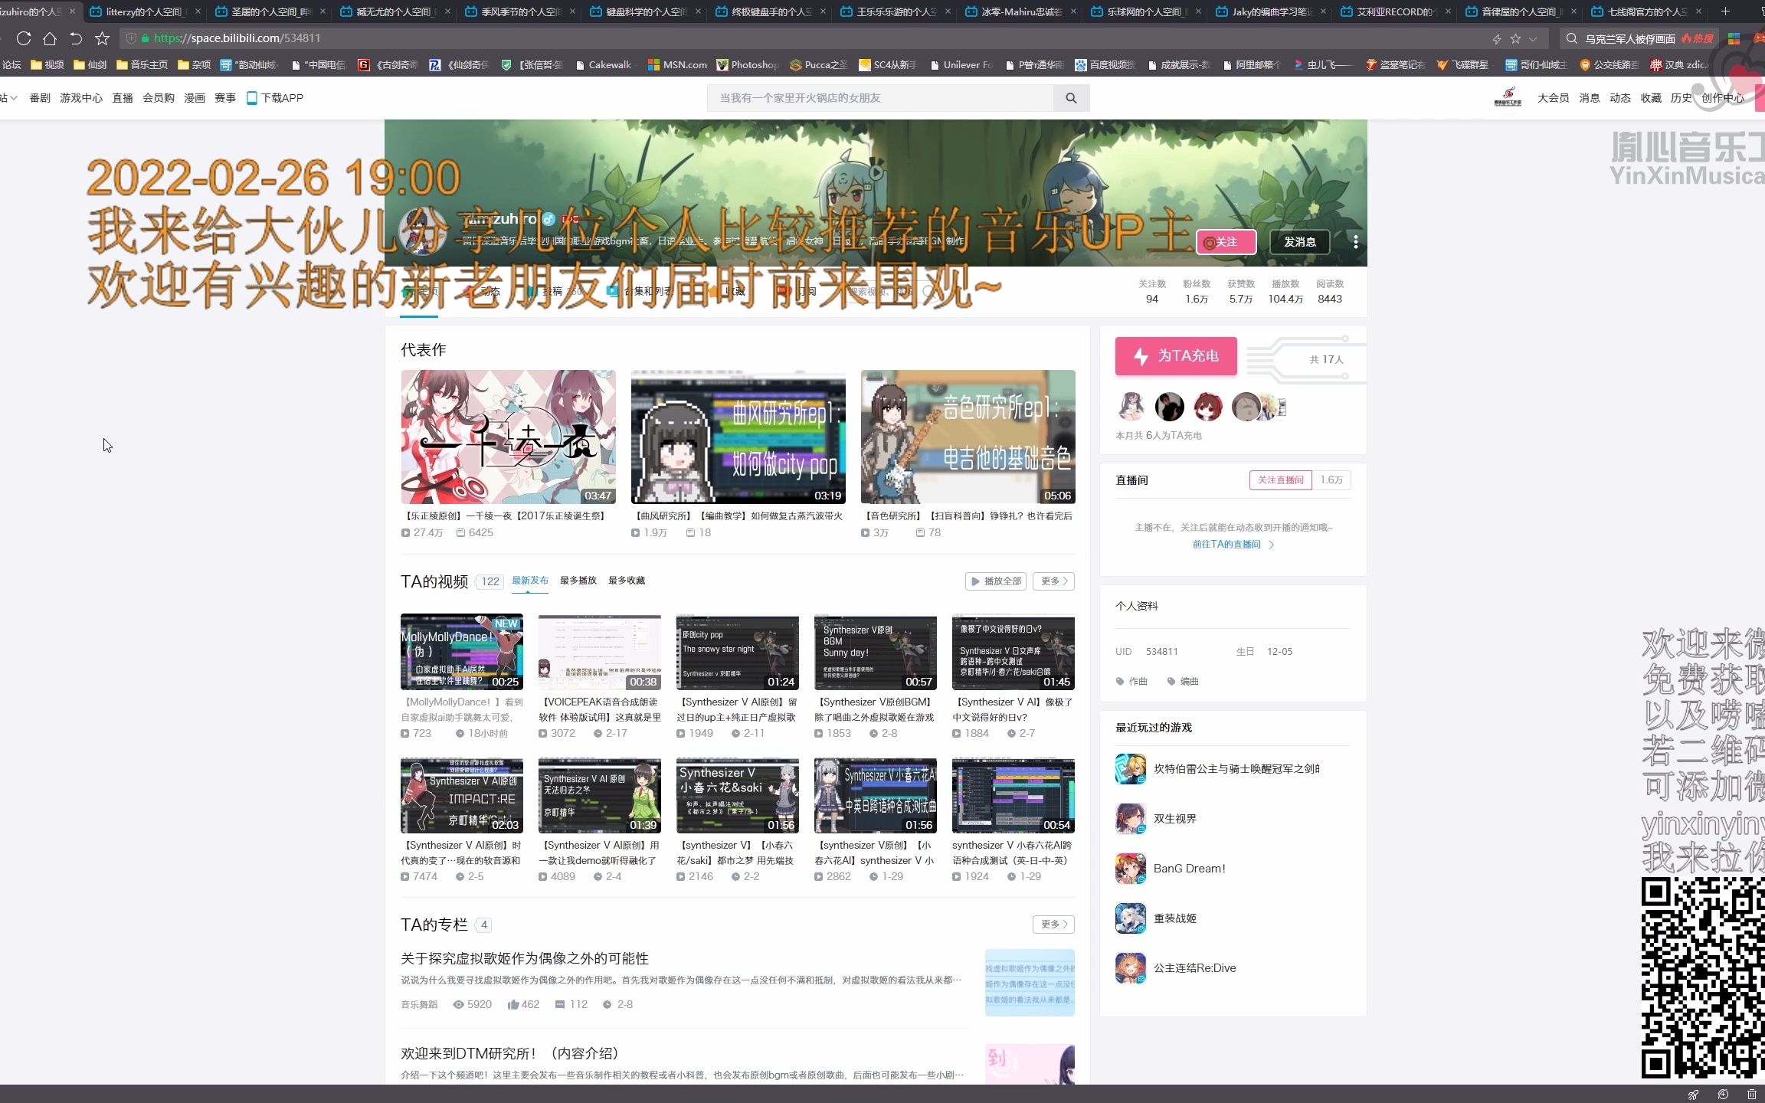Open the 合集和列表 collections section icon
Viewport: 1765px width, 1103px height.
611,291
